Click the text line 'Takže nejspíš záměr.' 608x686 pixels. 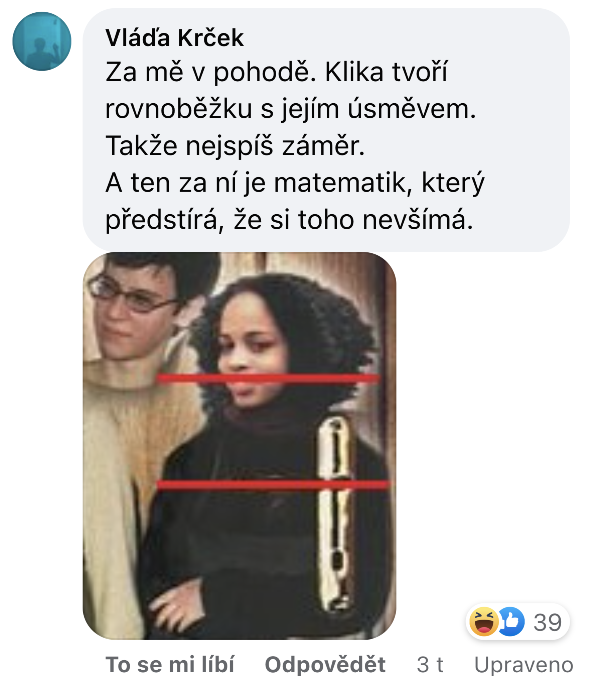[235, 145]
